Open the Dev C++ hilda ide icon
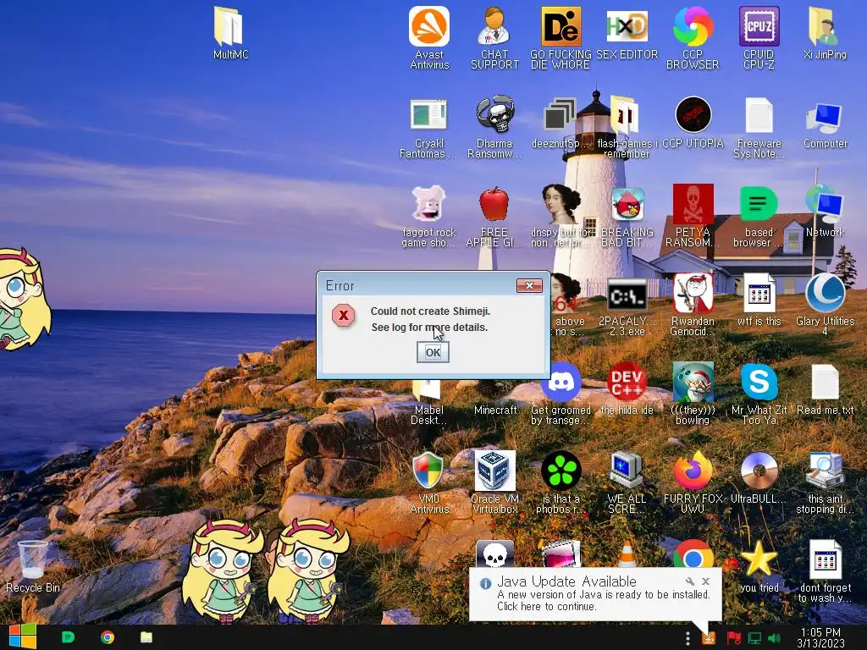 [627, 388]
